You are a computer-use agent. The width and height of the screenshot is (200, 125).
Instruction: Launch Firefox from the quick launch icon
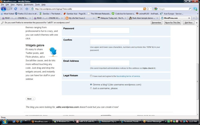[x=17, y=122]
